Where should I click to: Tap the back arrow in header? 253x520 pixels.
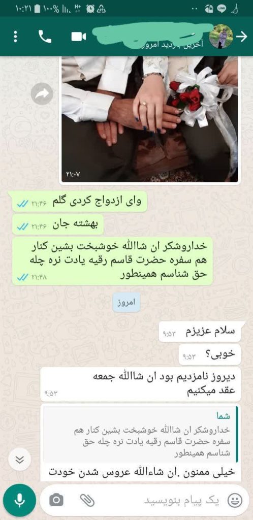(x=242, y=37)
